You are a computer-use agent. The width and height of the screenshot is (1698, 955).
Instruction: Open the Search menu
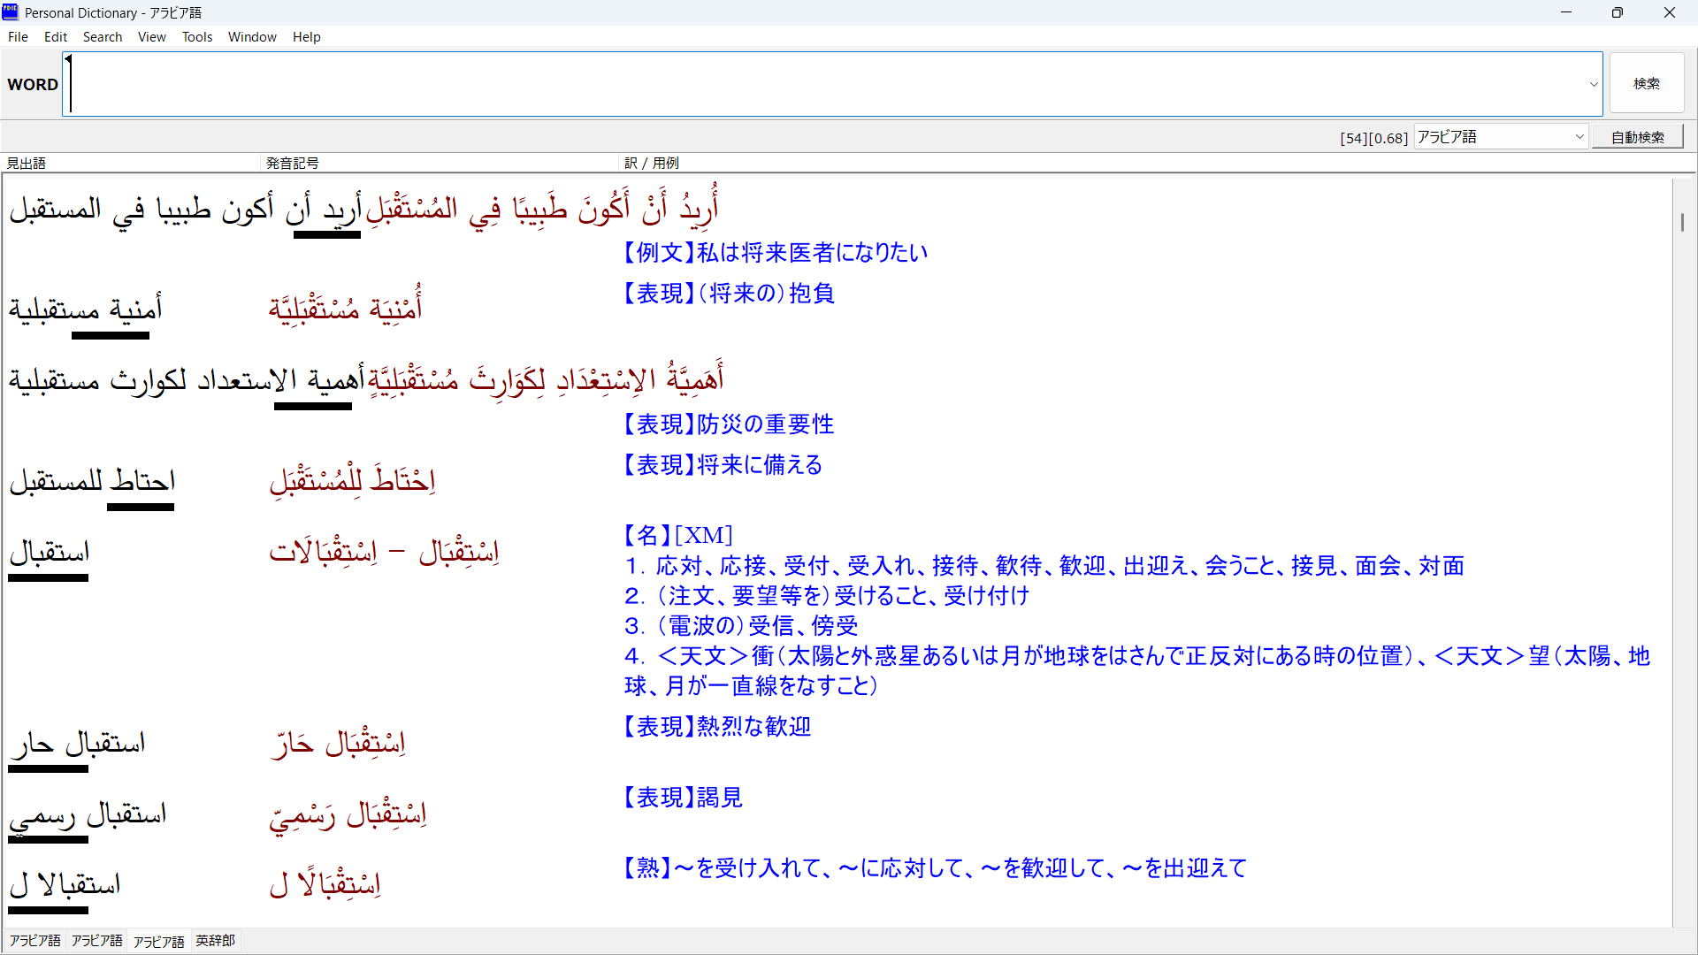[103, 37]
